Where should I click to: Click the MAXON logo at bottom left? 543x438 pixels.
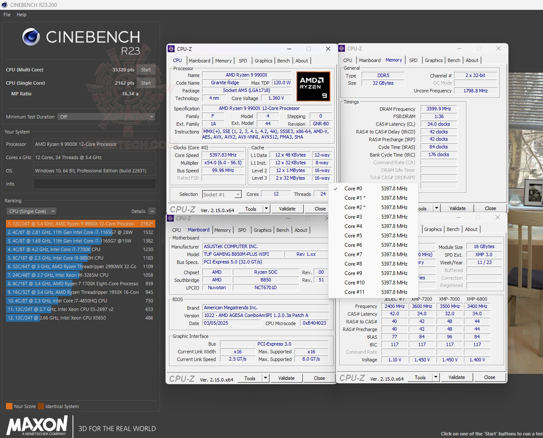coord(37,426)
